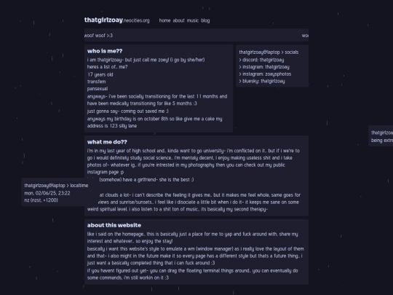Select the 'who is me??' heading
This screenshot has height=295, width=393.
[x=105, y=51]
